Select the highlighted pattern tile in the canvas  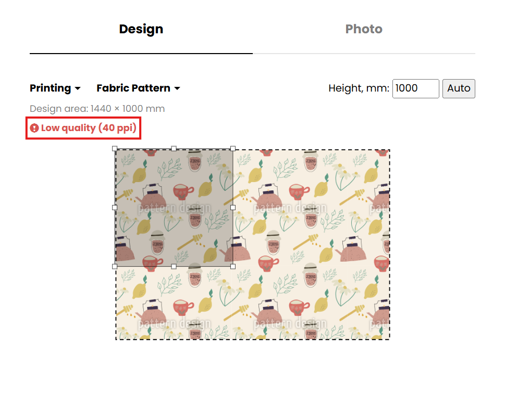click(x=174, y=207)
